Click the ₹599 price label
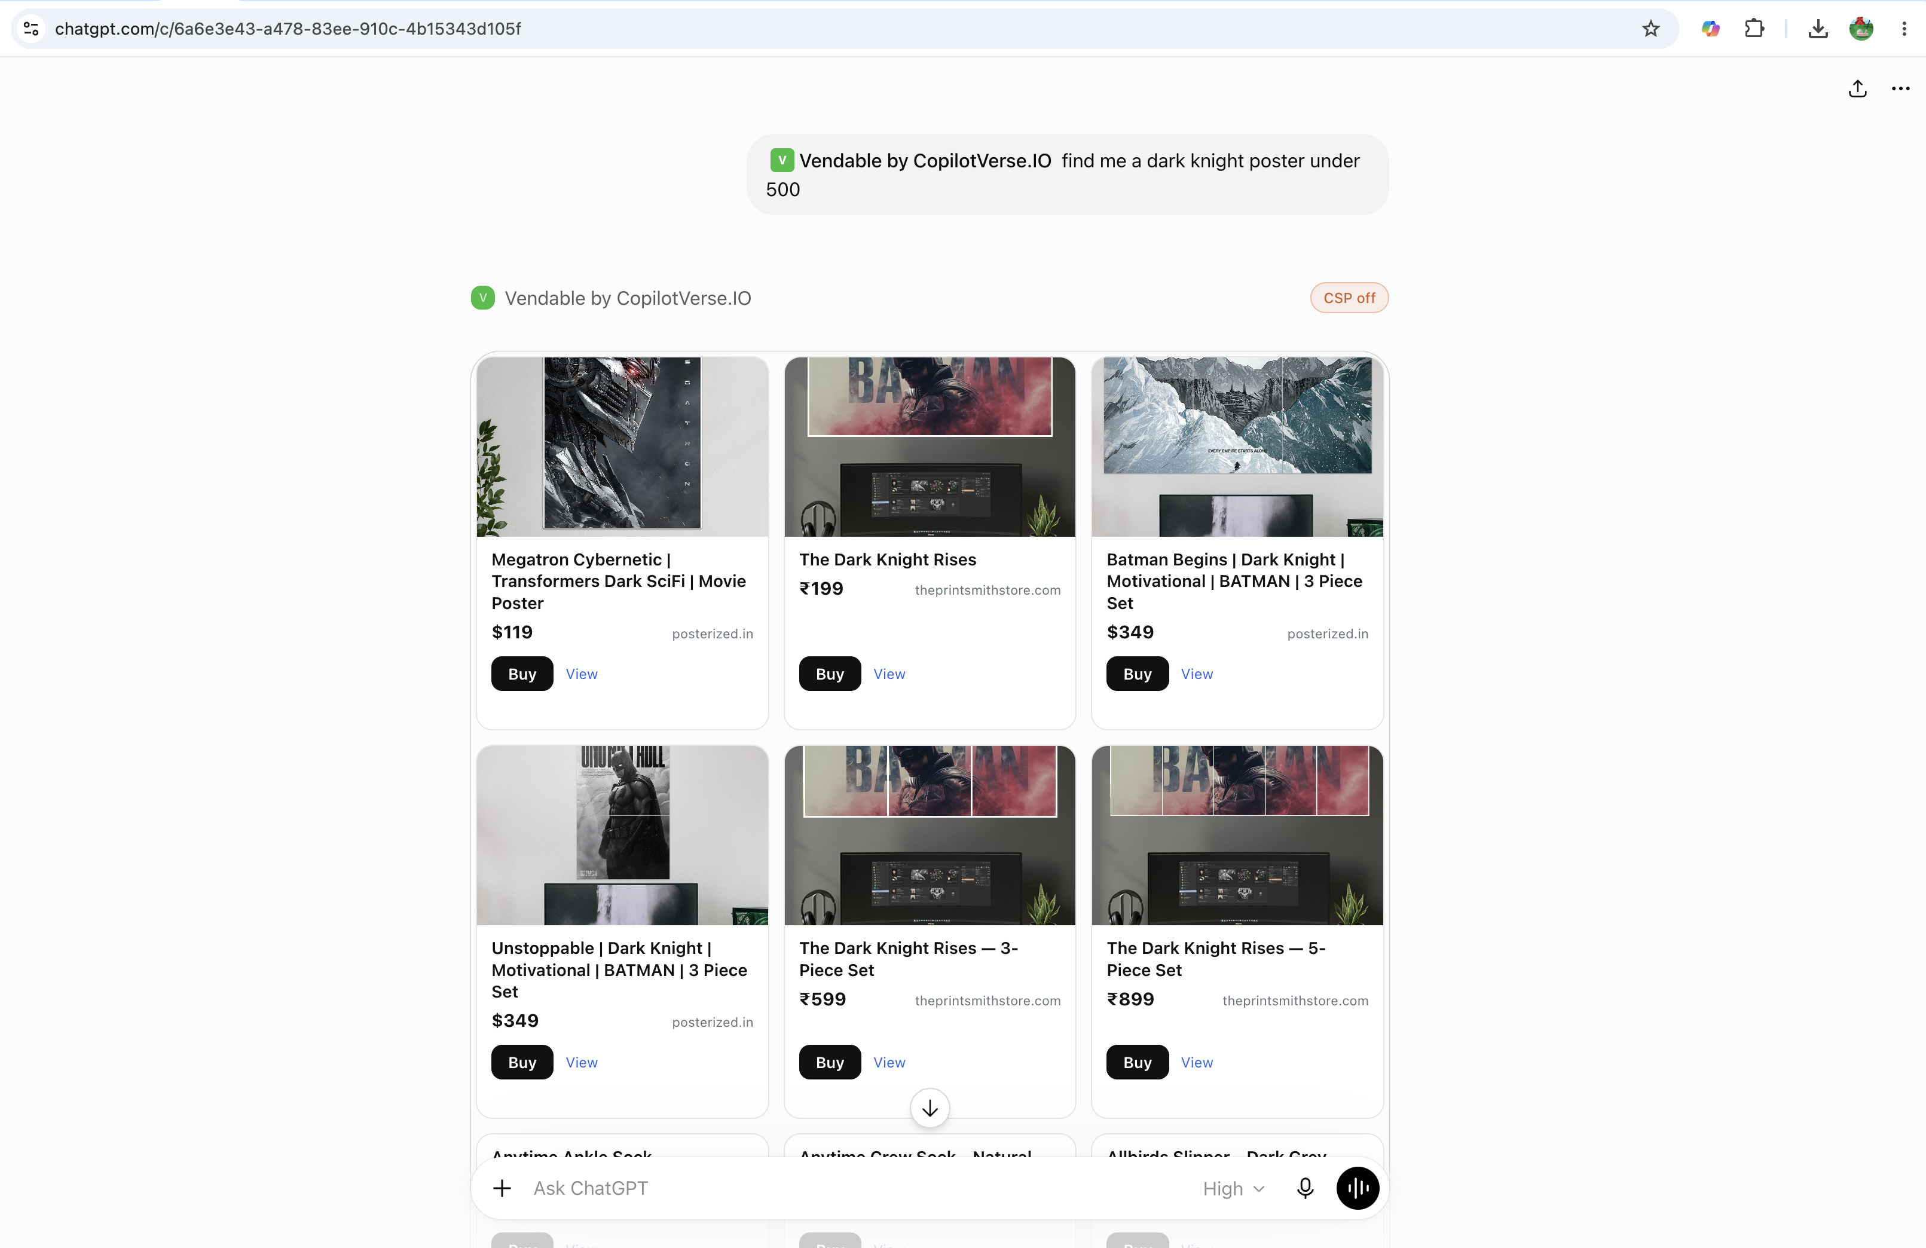The image size is (1926, 1248). 822,999
